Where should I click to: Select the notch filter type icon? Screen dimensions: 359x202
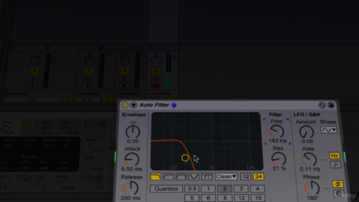click(194, 177)
